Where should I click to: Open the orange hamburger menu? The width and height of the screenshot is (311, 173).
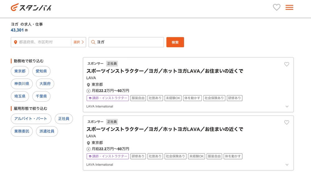(x=289, y=7)
